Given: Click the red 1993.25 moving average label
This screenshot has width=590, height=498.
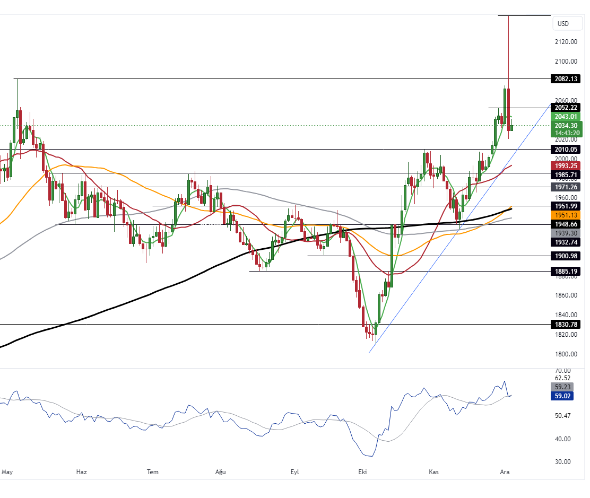Looking at the screenshot, I should pos(566,165).
